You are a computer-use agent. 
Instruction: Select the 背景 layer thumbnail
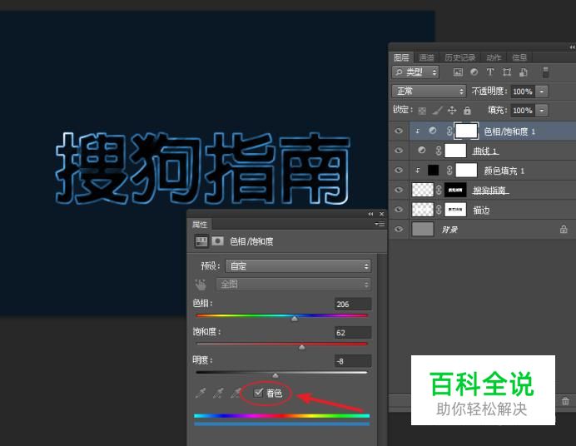click(x=423, y=229)
